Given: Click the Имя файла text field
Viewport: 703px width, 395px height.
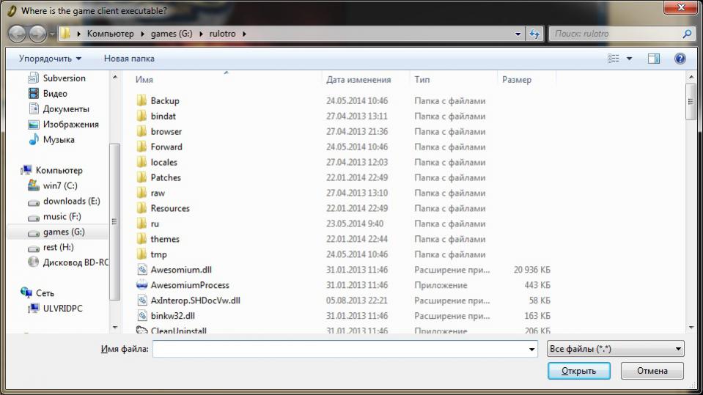Looking at the screenshot, I should tap(339, 350).
